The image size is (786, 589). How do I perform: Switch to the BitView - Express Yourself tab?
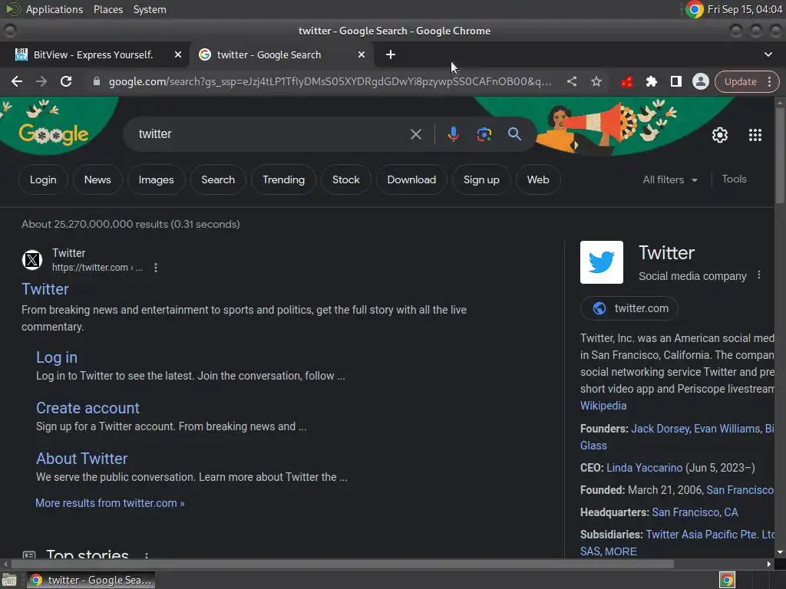[x=93, y=54]
